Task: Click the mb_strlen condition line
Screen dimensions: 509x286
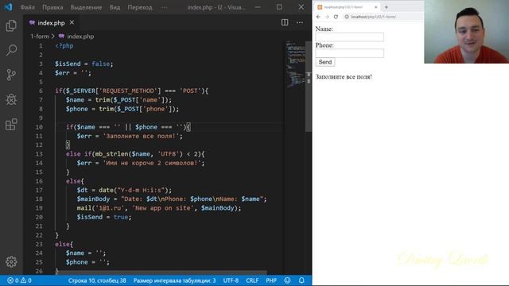Action: tap(135, 154)
